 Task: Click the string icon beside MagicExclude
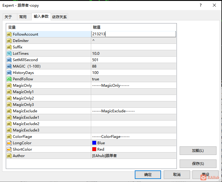(9, 111)
